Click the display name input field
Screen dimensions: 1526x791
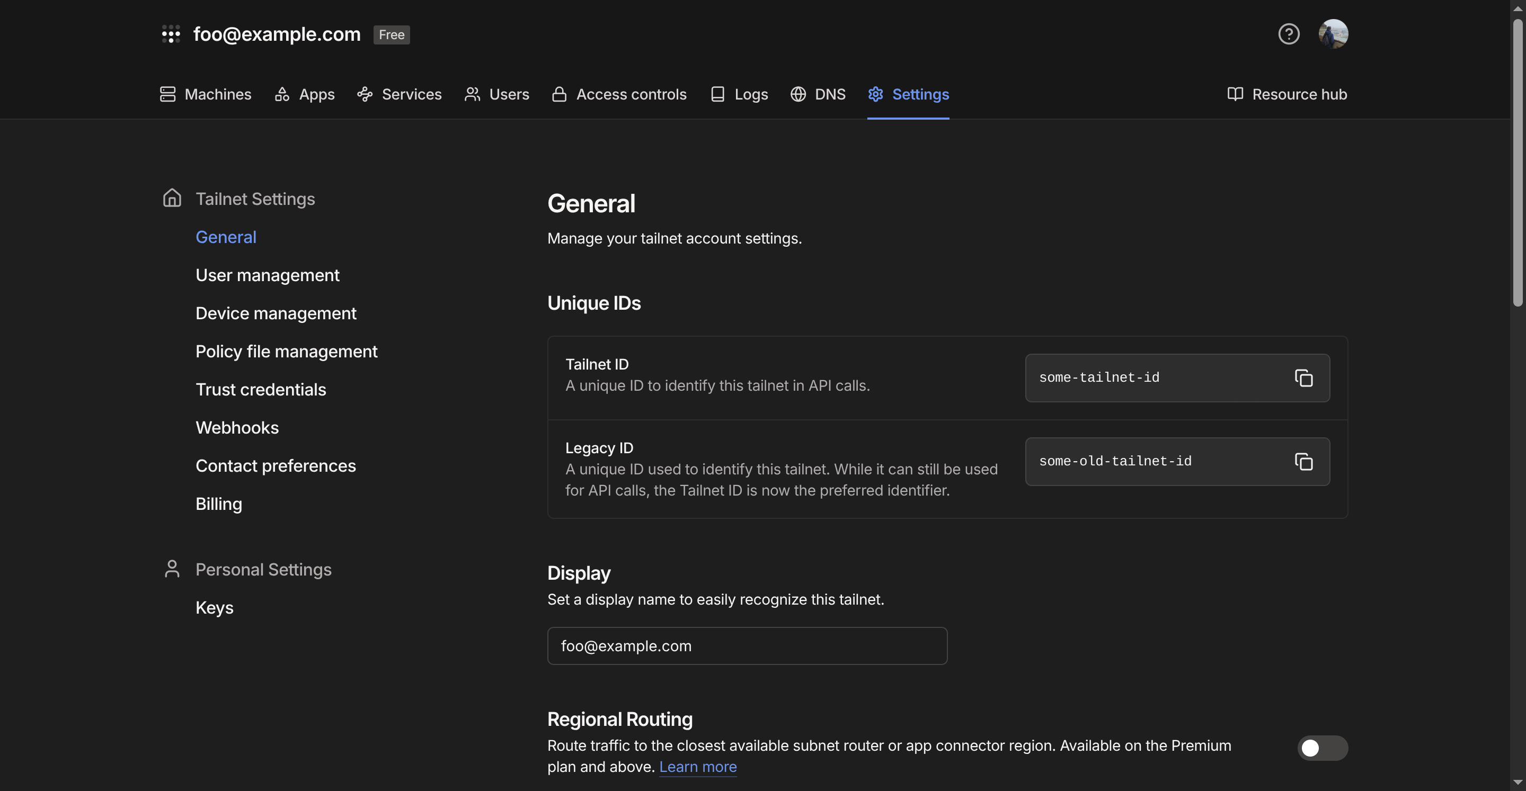(747, 645)
